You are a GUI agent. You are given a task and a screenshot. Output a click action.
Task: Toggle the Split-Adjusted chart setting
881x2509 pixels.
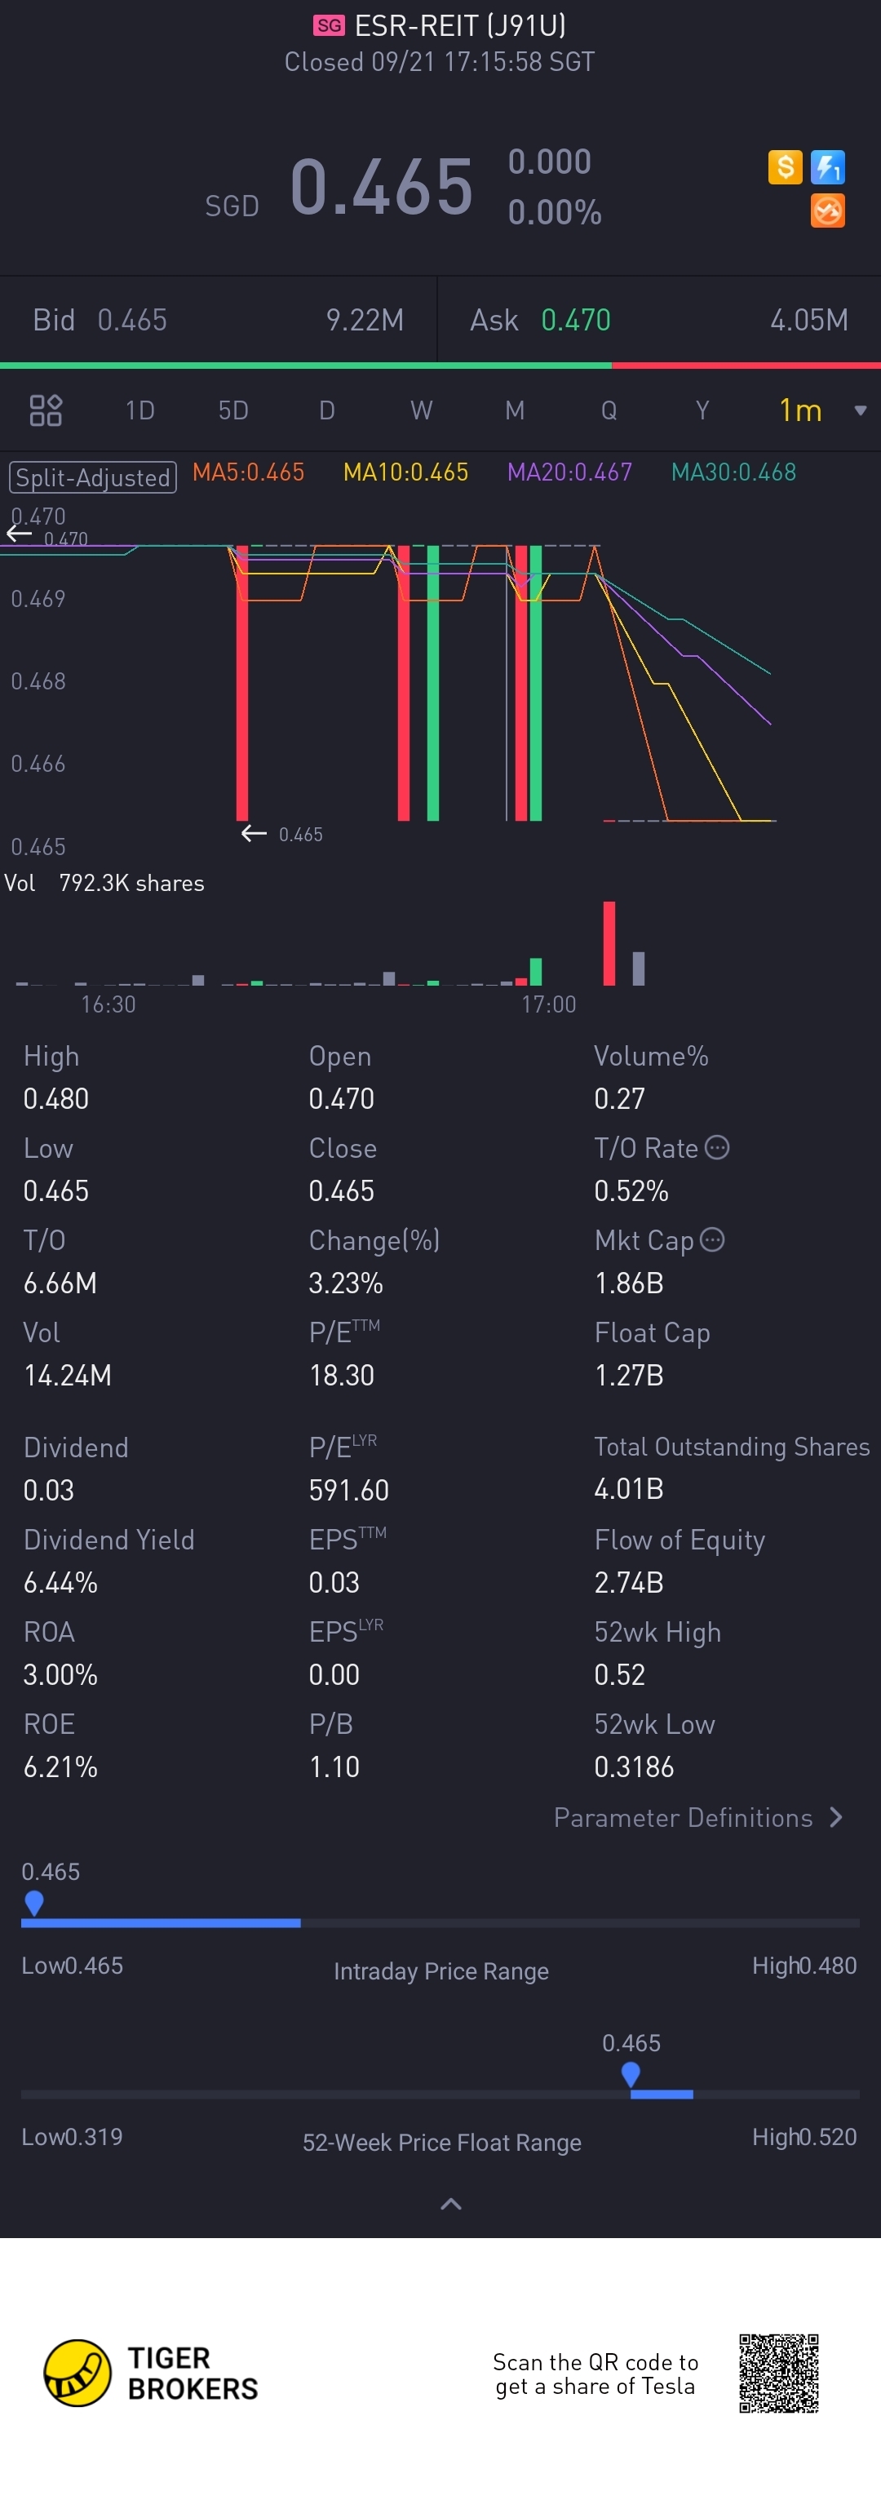pyautogui.click(x=92, y=477)
